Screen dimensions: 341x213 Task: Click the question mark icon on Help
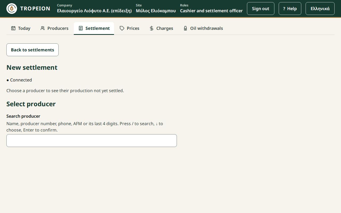[284, 9]
